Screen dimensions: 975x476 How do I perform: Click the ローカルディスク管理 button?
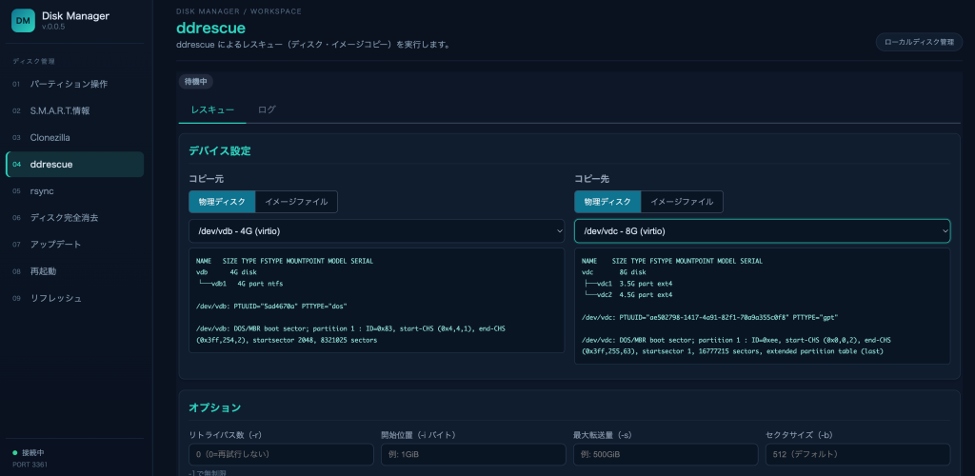coord(919,42)
